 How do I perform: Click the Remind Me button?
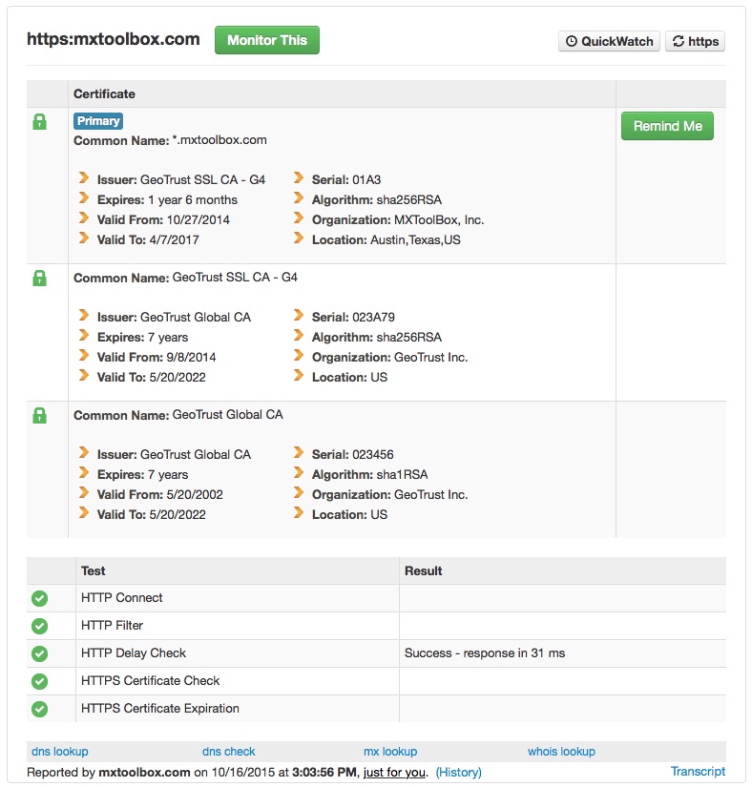pyautogui.click(x=667, y=126)
